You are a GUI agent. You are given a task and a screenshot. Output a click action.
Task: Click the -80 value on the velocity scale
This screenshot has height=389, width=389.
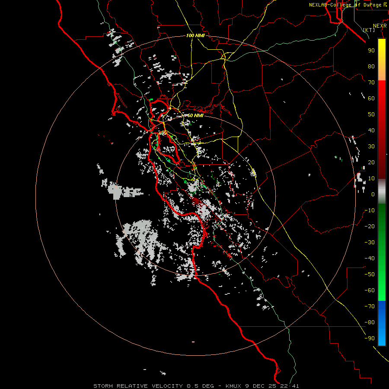(x=370, y=322)
